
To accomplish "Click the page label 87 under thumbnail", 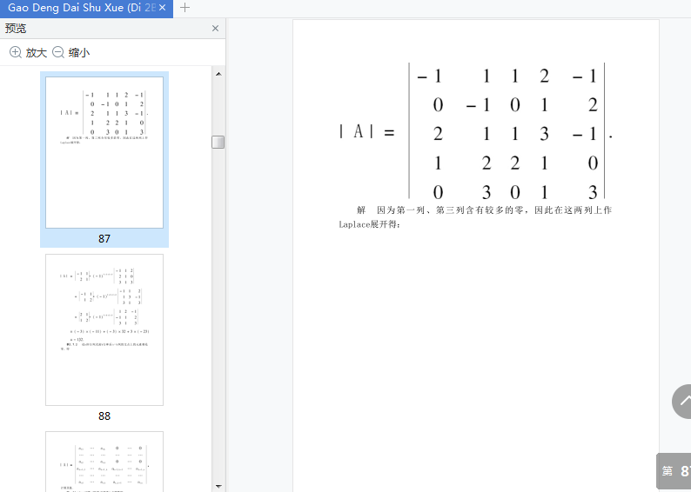I will click(104, 239).
